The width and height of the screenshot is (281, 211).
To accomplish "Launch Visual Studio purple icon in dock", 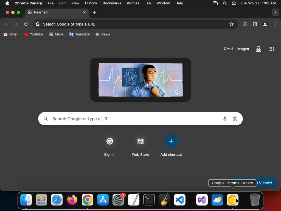I will 202,200.
